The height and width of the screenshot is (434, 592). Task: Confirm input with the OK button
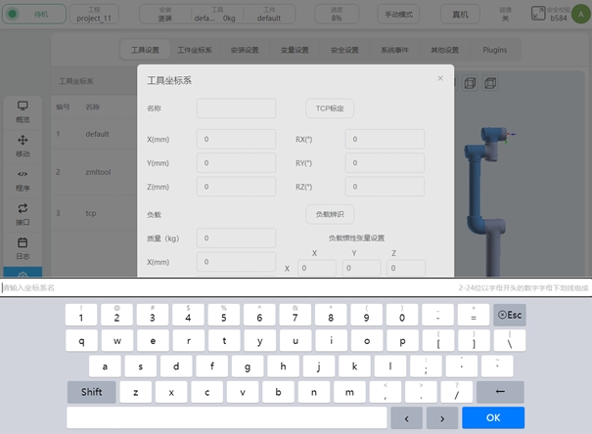click(x=493, y=417)
